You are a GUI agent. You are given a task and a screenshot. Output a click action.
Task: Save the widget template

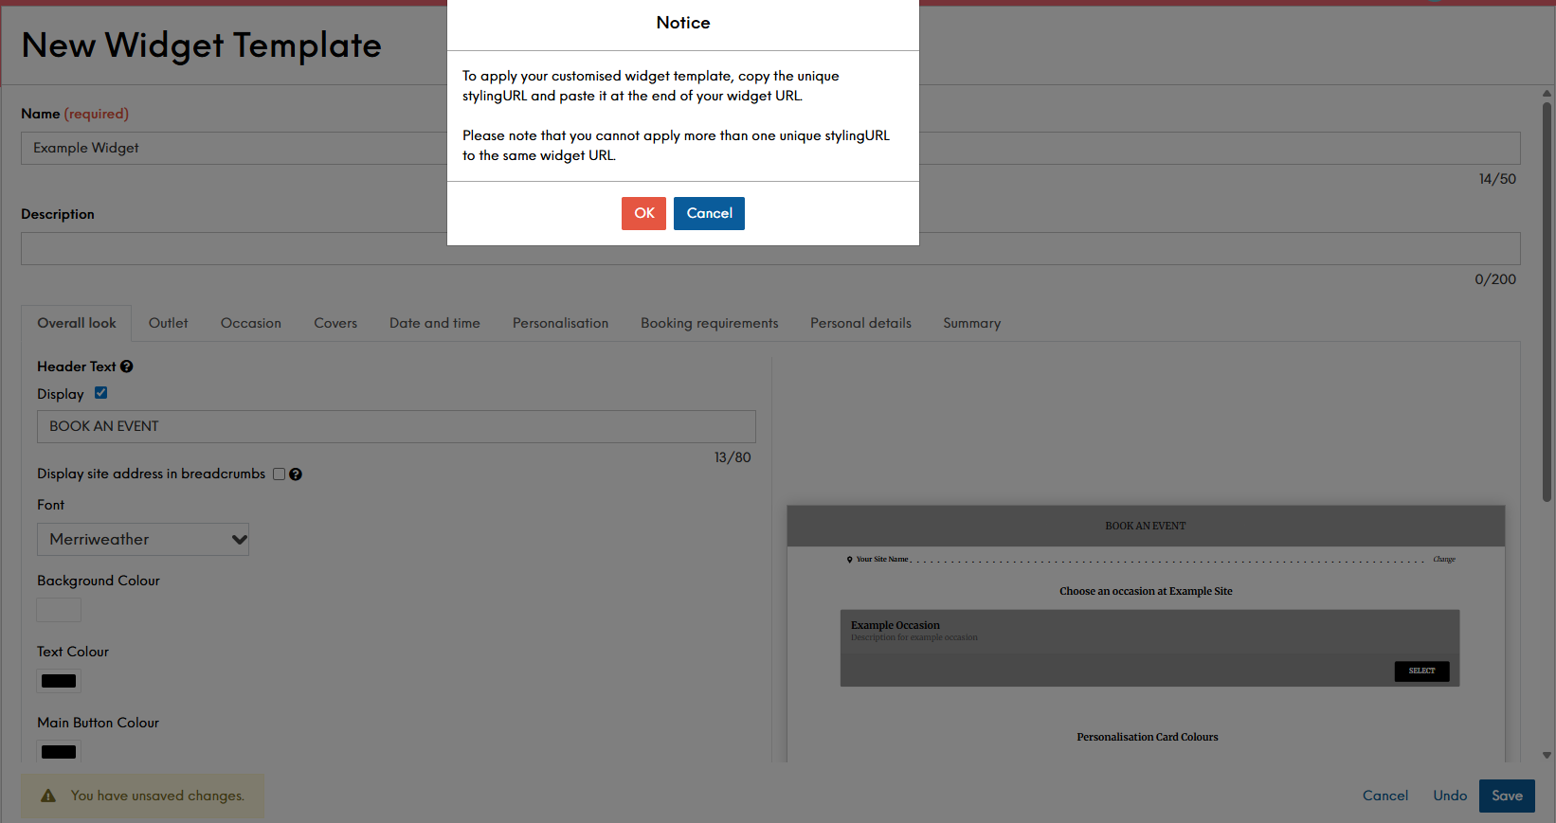coord(1506,796)
